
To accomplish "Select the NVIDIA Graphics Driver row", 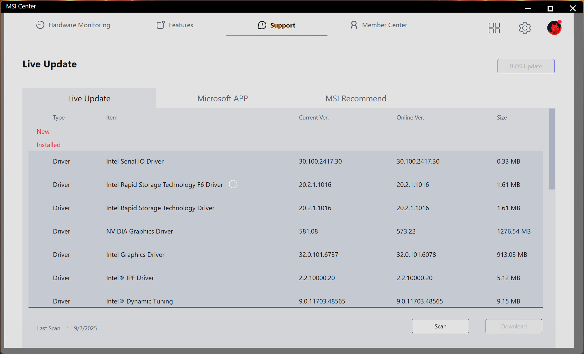I will point(285,231).
